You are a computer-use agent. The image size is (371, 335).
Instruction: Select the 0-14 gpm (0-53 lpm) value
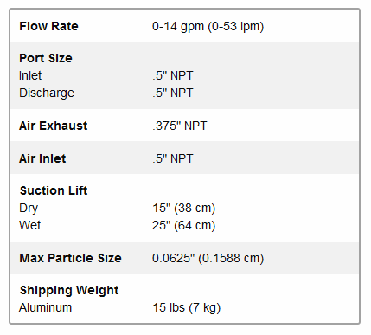[208, 27]
